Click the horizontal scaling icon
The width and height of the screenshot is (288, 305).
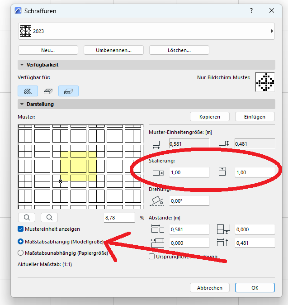point(158,173)
